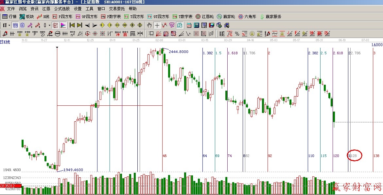Open the 工具 menu
This screenshot has width=383, height=195.
point(89,9)
